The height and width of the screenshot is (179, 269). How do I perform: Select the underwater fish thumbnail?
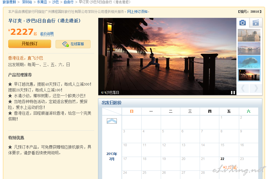(249, 62)
